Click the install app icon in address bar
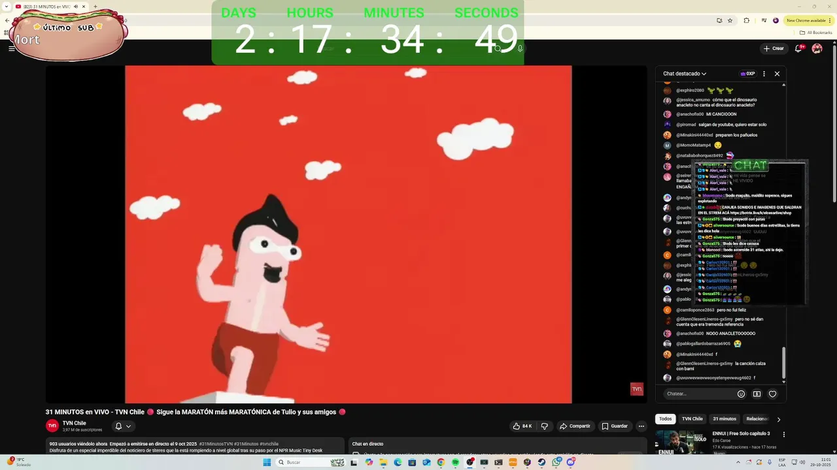 click(x=719, y=20)
